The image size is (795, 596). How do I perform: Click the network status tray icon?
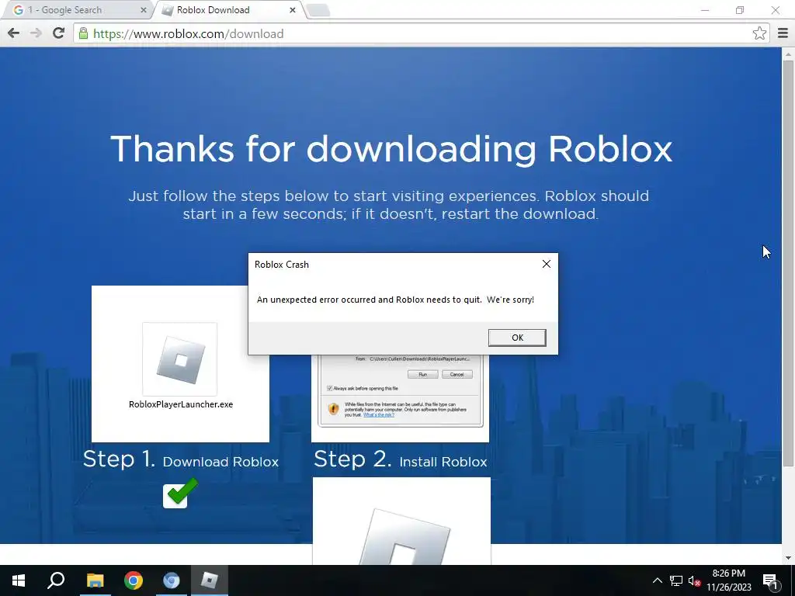click(676, 580)
